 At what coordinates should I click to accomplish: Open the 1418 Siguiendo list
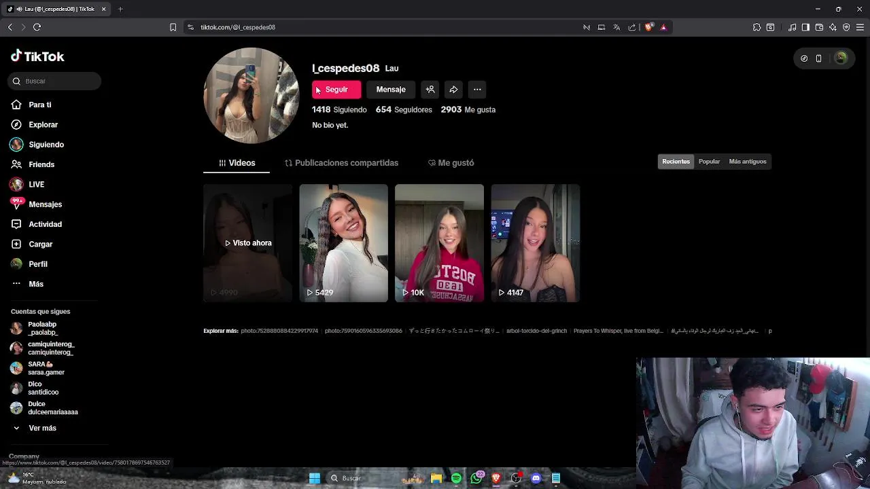(x=339, y=109)
